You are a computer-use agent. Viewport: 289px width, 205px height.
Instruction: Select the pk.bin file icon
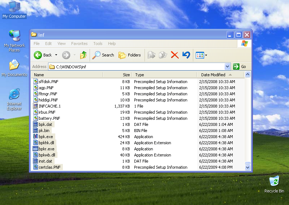pos(35,131)
